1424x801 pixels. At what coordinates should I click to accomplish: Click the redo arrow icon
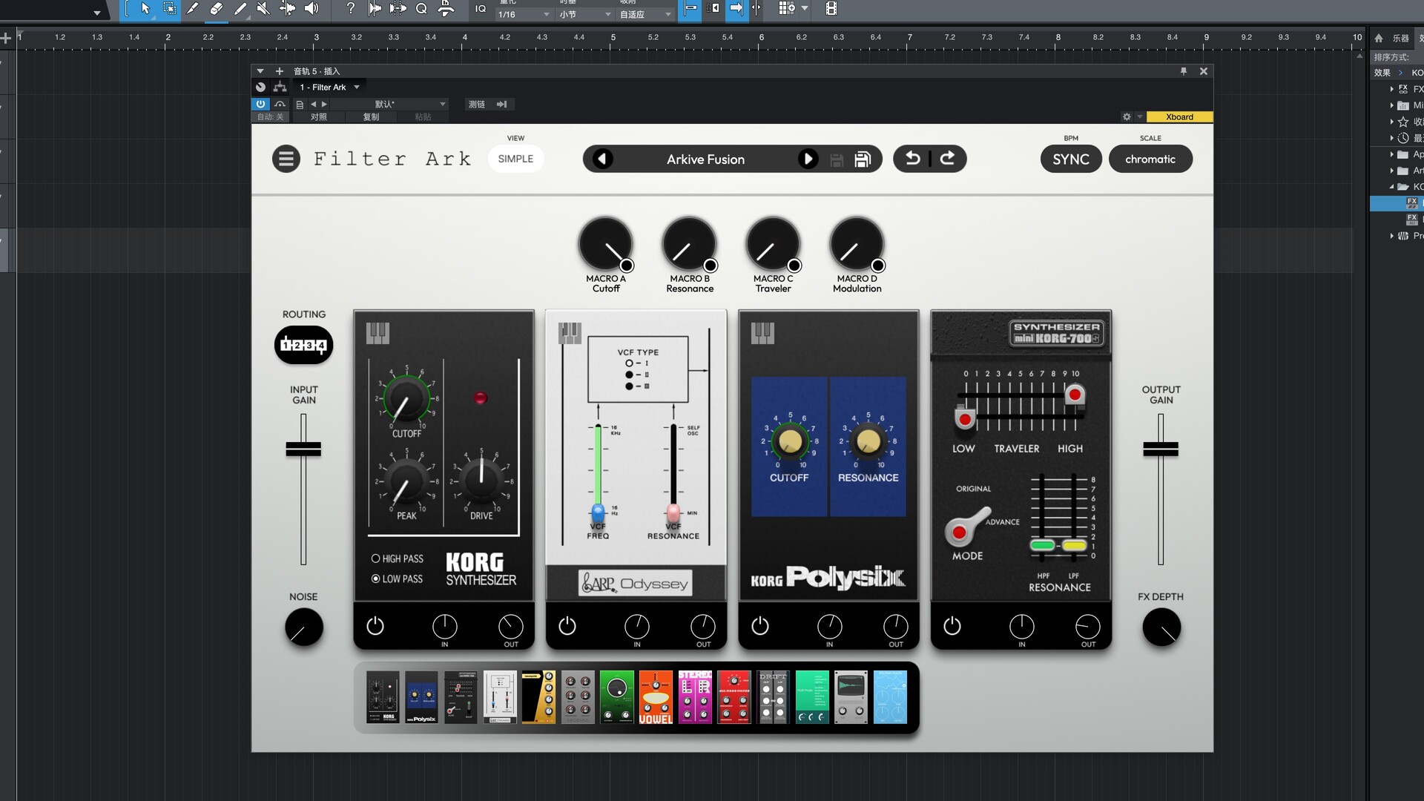tap(947, 159)
